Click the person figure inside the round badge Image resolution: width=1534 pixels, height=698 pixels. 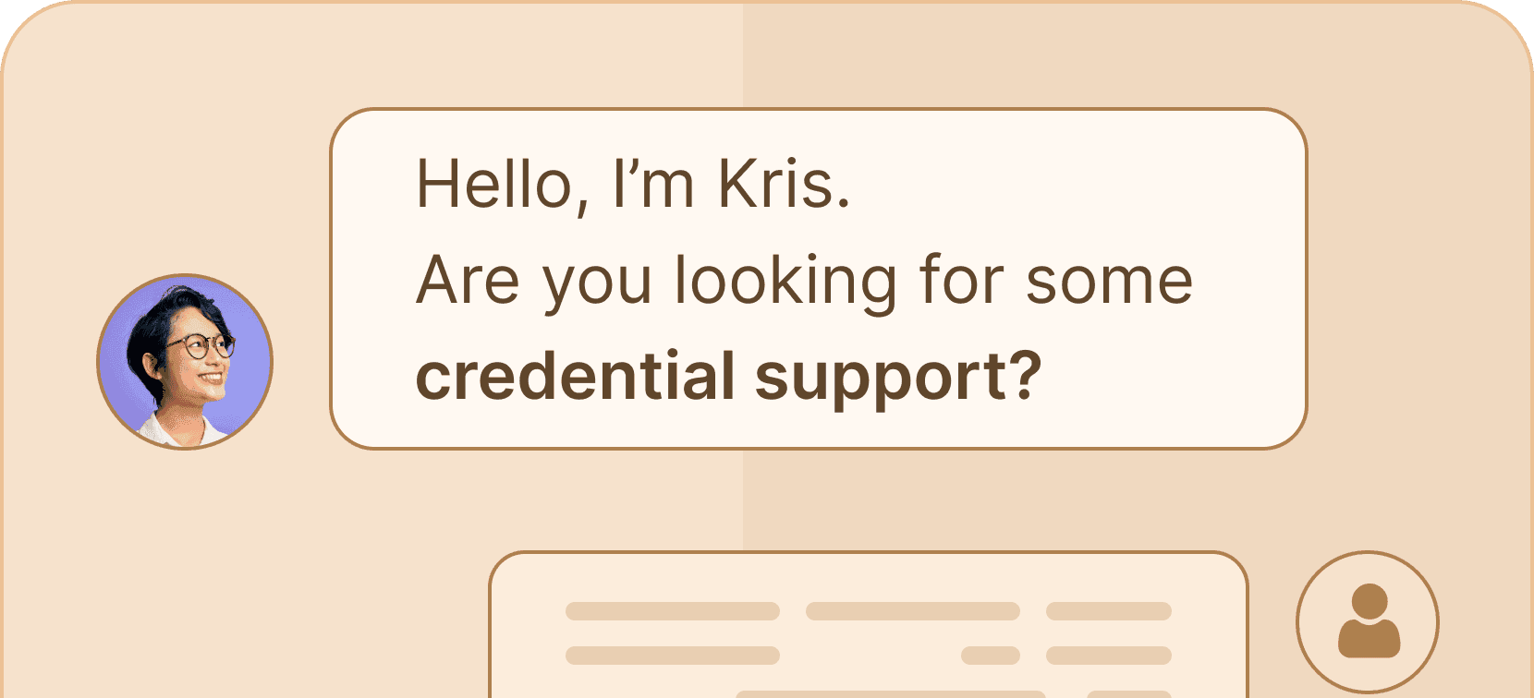pos(1369,623)
